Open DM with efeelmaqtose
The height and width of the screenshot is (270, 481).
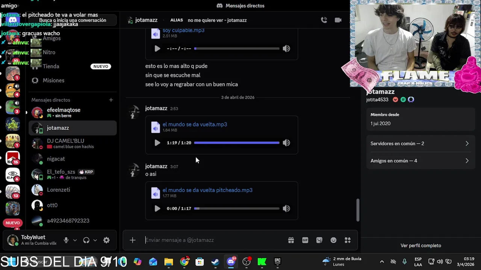point(73,112)
